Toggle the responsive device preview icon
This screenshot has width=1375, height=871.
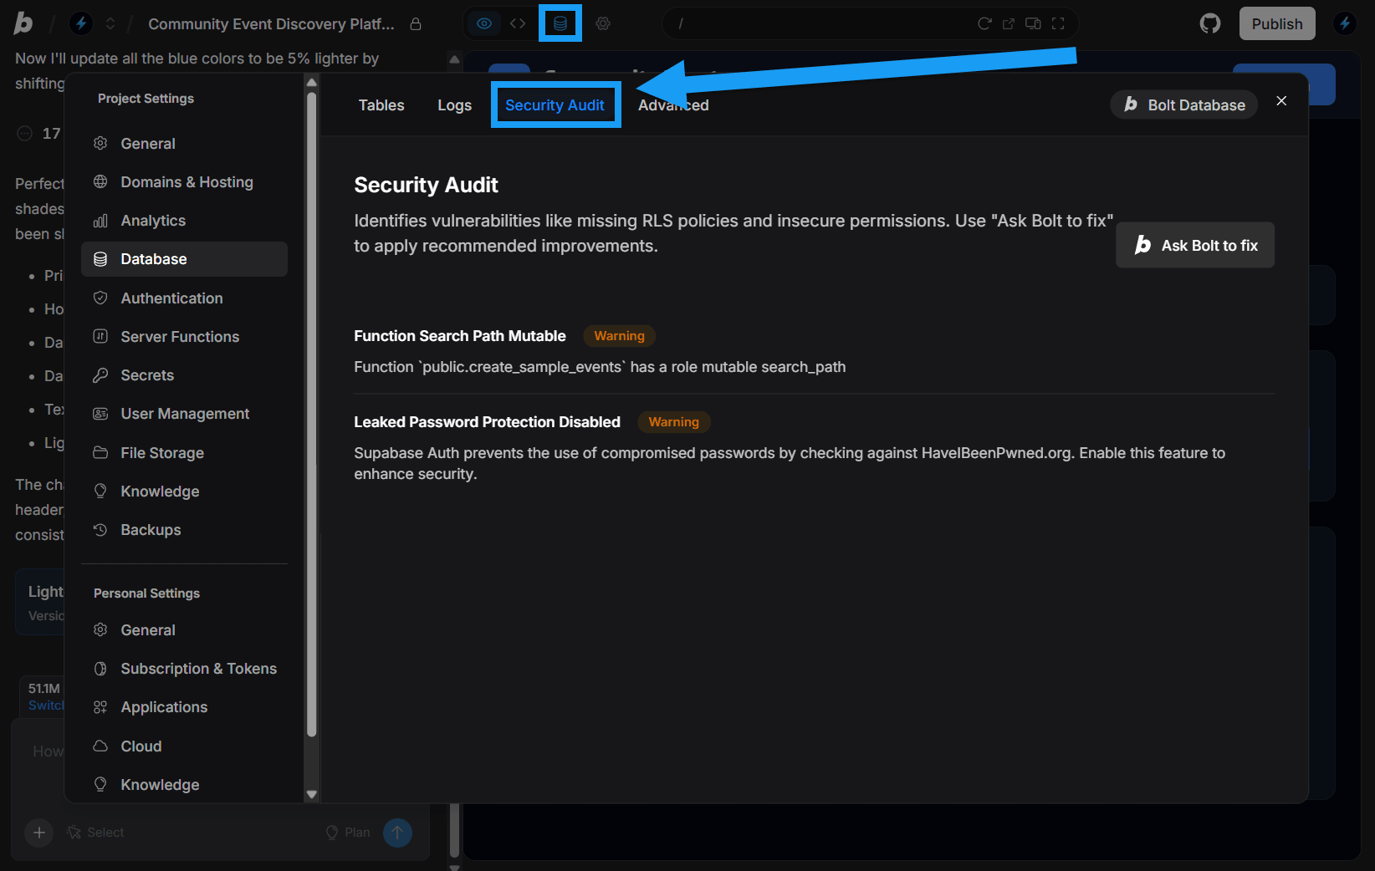[1033, 23]
